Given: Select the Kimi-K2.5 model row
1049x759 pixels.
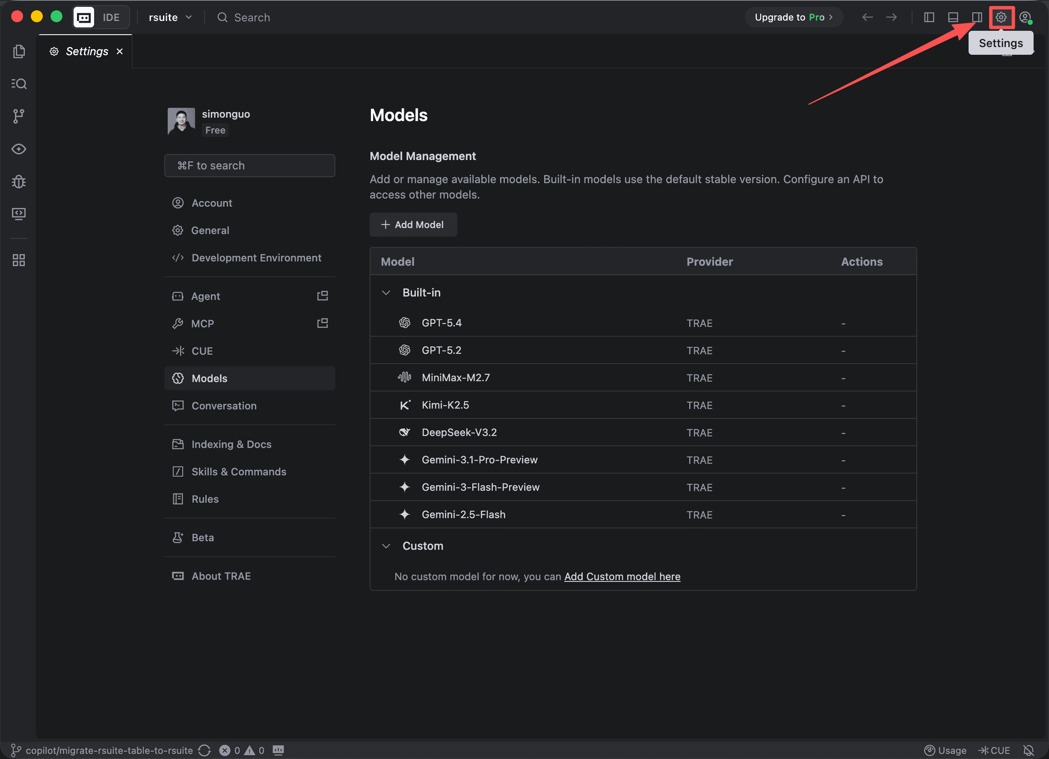Looking at the screenshot, I should tap(643, 405).
